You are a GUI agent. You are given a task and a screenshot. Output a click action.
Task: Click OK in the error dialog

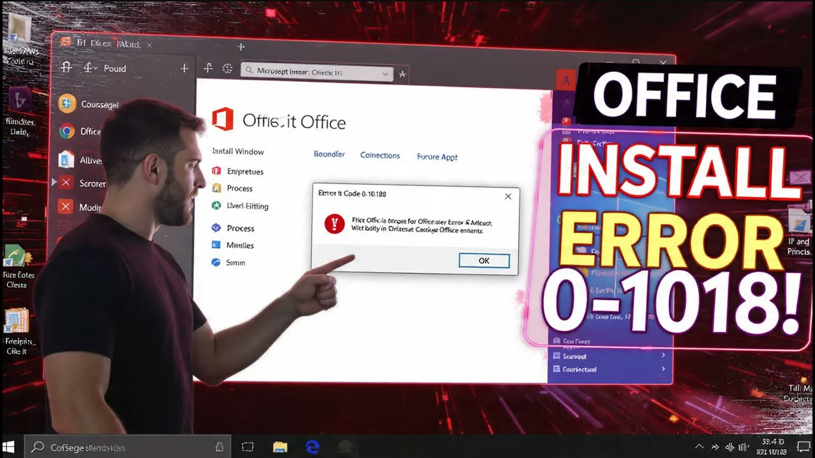click(484, 261)
